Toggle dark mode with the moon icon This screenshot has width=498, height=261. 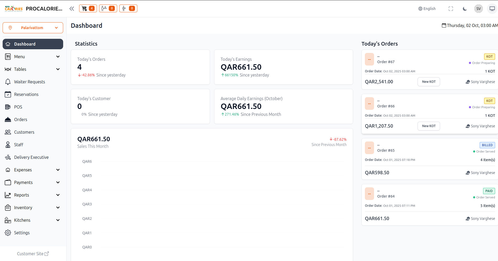pos(464,9)
